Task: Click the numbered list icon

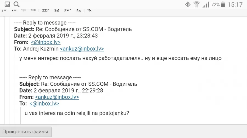Action: (4, 10)
